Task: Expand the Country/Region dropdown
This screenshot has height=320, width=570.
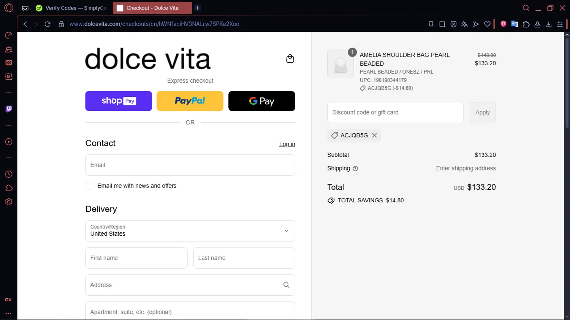Action: (190, 231)
